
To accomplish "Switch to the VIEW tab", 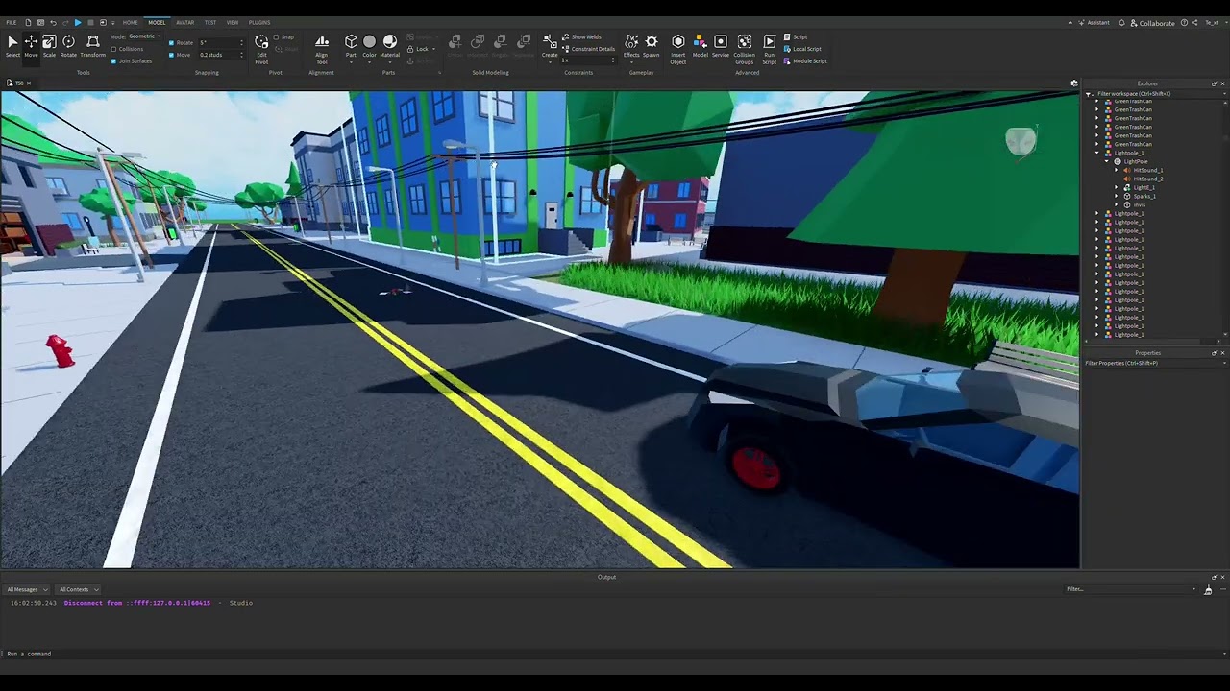I will (233, 22).
